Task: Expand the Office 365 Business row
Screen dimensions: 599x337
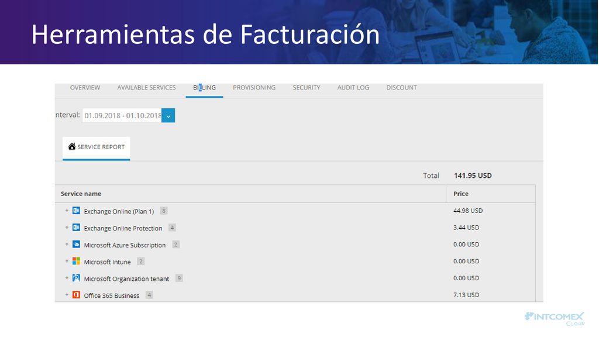Action: [x=67, y=295]
